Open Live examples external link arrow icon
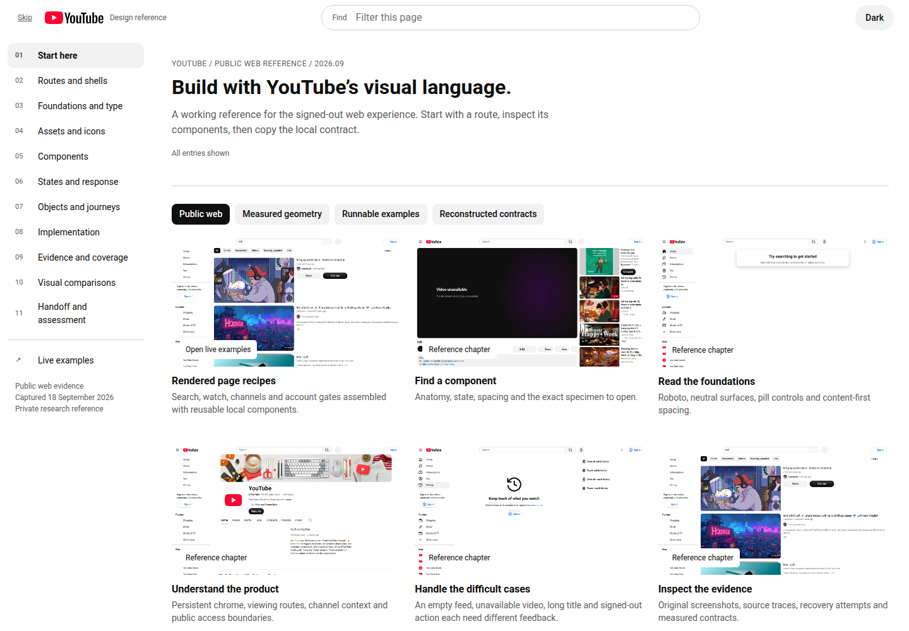The height and width of the screenshot is (631, 909). 18,360
